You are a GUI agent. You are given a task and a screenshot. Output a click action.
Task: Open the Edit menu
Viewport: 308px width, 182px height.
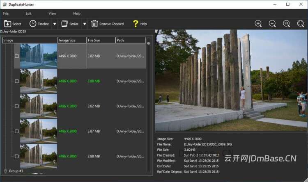coord(28,14)
